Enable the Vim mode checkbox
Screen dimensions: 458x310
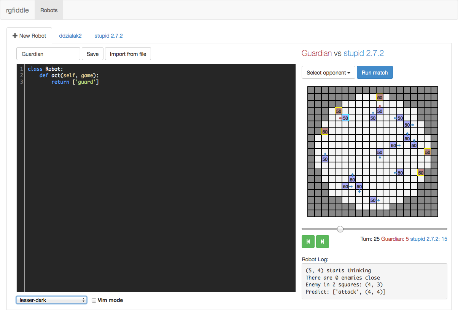click(x=94, y=300)
